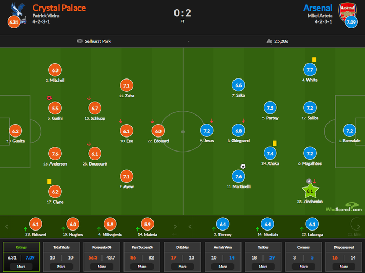The height and width of the screenshot is (273, 365).
Task: Click the Crystal Palace team name link
Action: point(59,8)
